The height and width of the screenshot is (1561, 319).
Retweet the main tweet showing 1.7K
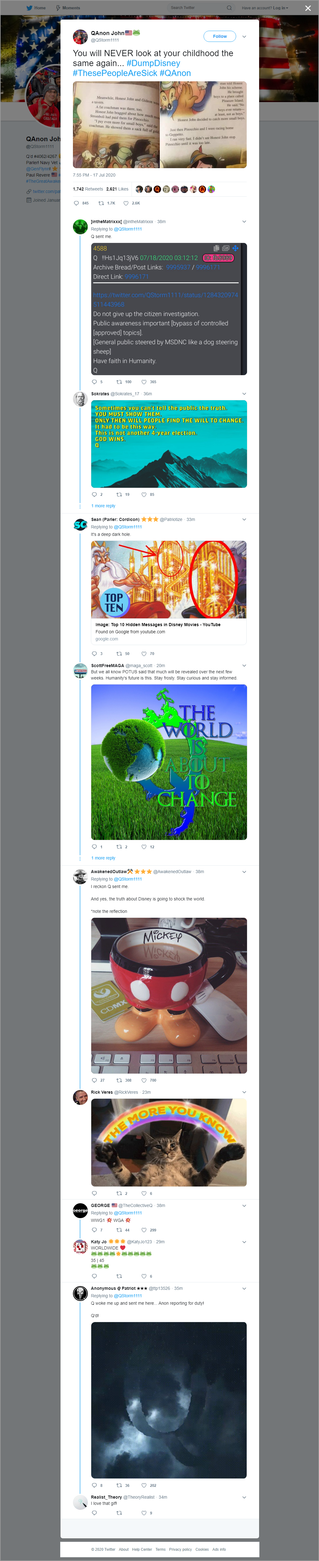[x=107, y=203]
